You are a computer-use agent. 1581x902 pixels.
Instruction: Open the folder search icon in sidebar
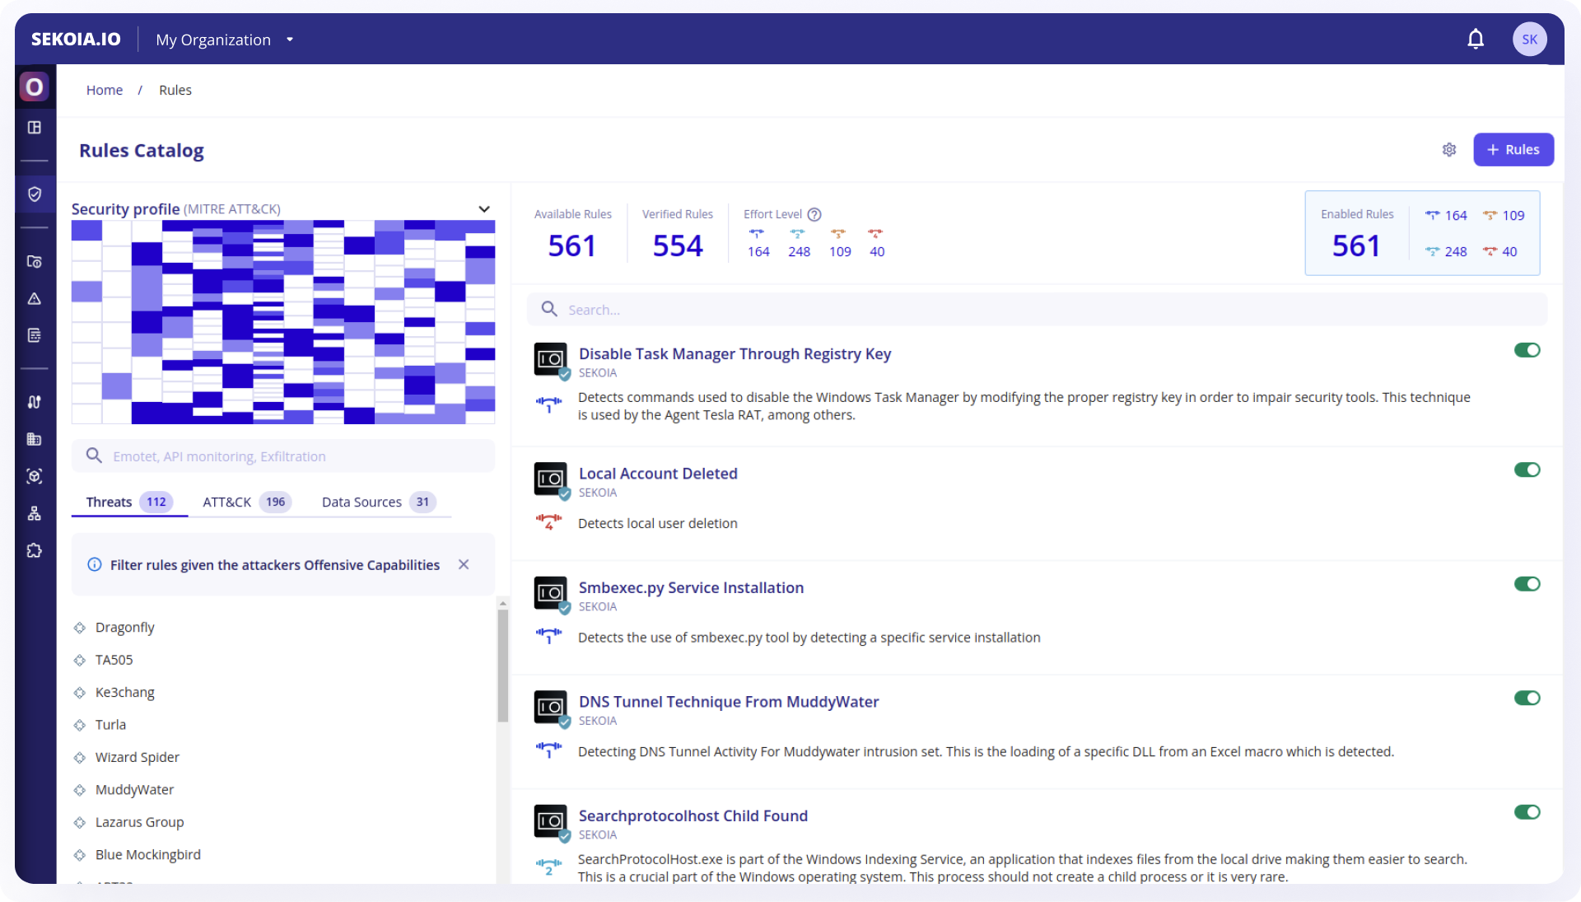pos(35,261)
